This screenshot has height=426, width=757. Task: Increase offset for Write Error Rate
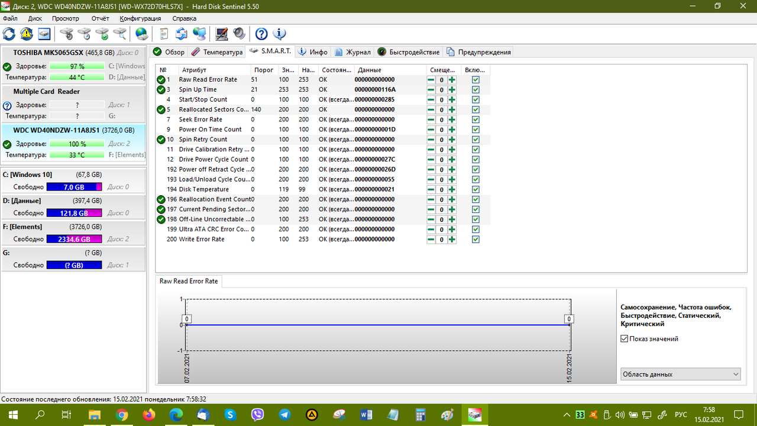(452, 240)
